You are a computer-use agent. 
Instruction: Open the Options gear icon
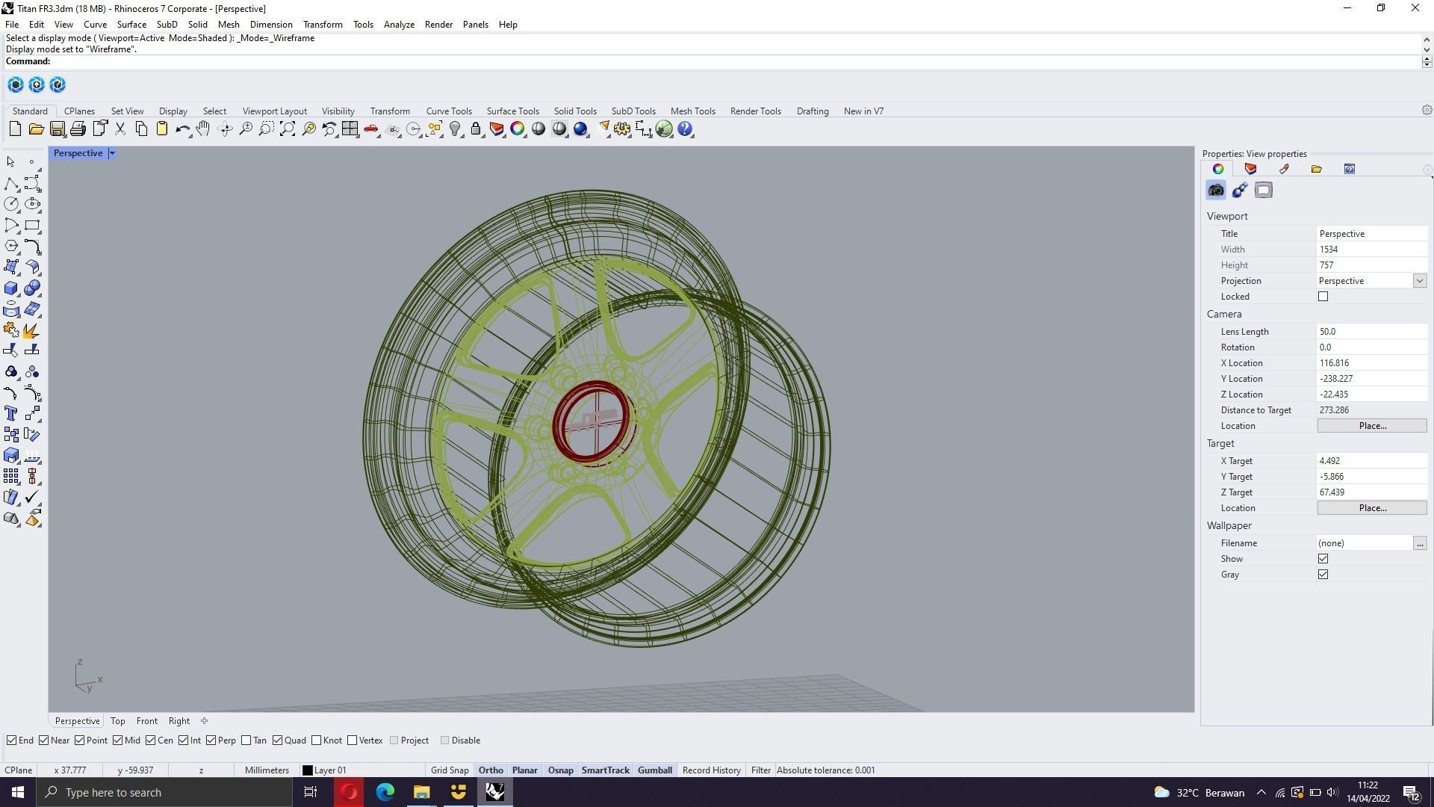[x=621, y=129]
